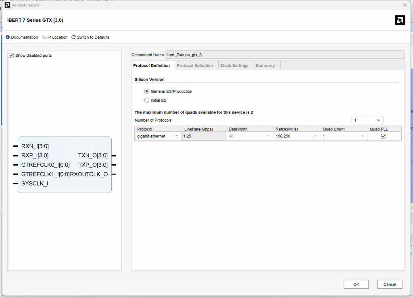Click the Switch to Defaults refresh icon

73,37
